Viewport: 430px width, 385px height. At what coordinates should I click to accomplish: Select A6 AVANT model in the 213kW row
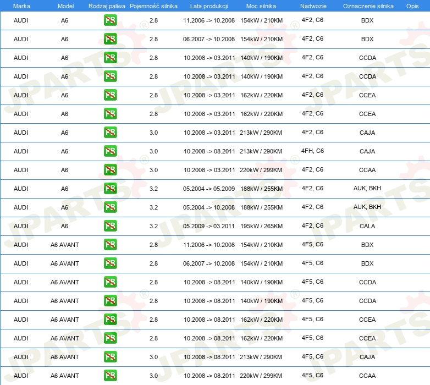pos(65,357)
